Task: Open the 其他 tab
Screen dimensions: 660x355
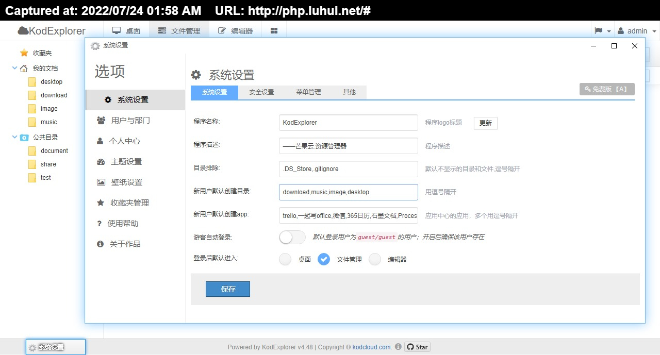Action: 349,92
